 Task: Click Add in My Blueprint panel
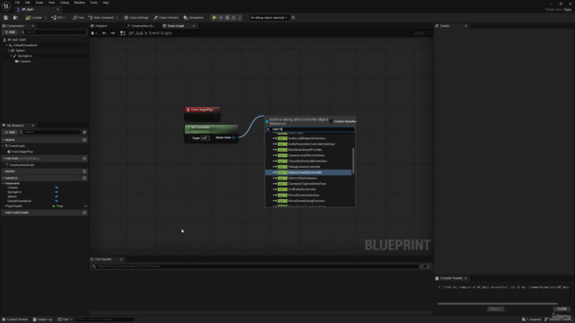[x=10, y=132]
